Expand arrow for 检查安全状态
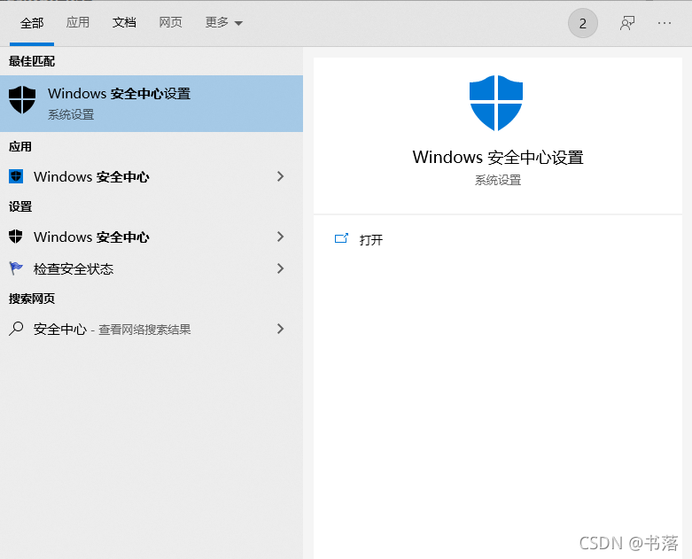 tap(280, 268)
